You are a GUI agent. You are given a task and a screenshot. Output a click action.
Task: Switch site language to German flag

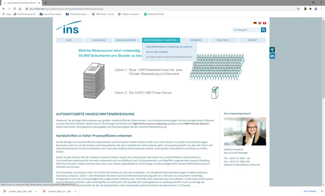tap(255, 23)
